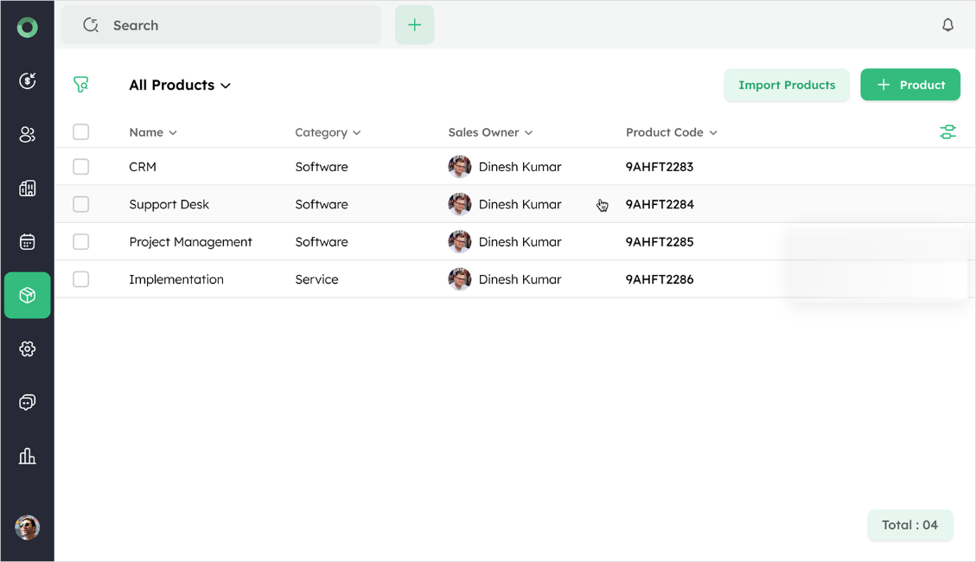Click product code 9AHFT2285
The image size is (976, 562).
coord(660,241)
